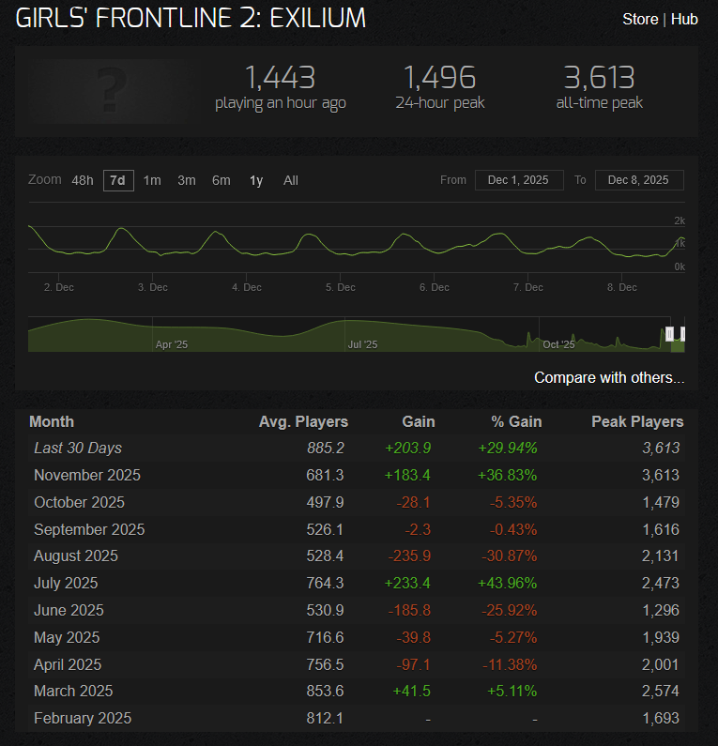Switch chart zoom to 1m
This screenshot has height=746, width=718.
(x=152, y=180)
